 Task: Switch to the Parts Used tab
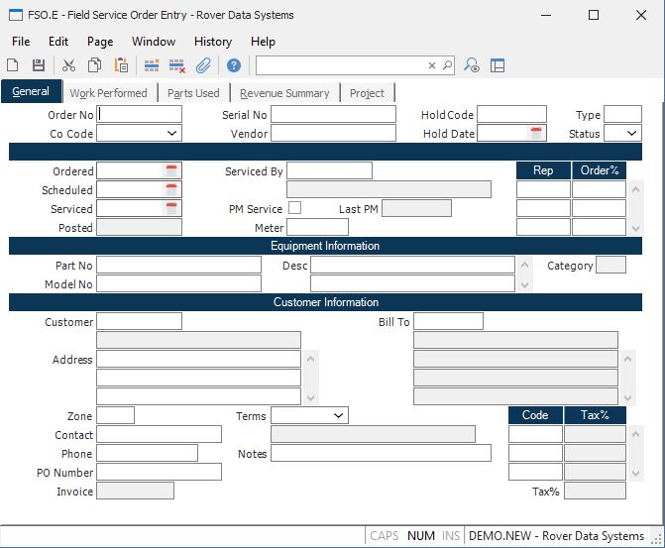coord(193,93)
